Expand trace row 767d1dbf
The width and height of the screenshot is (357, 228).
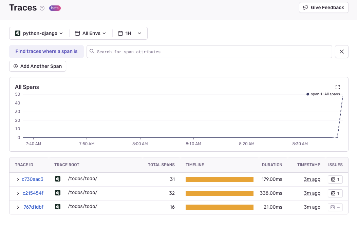18,207
